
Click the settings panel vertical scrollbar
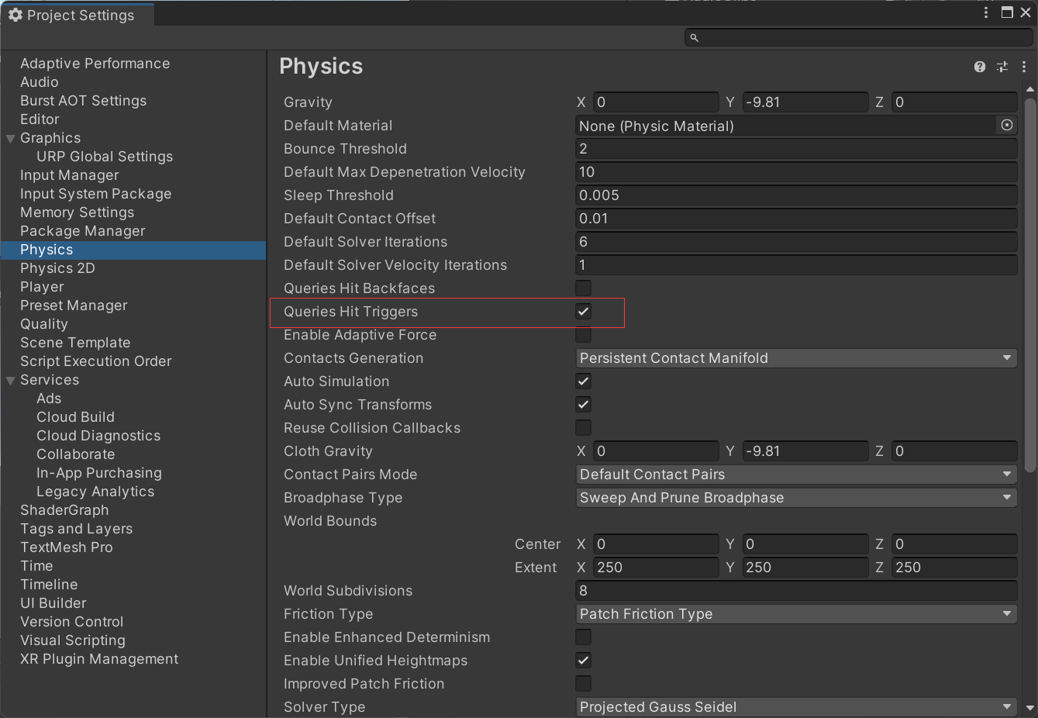click(x=1030, y=285)
